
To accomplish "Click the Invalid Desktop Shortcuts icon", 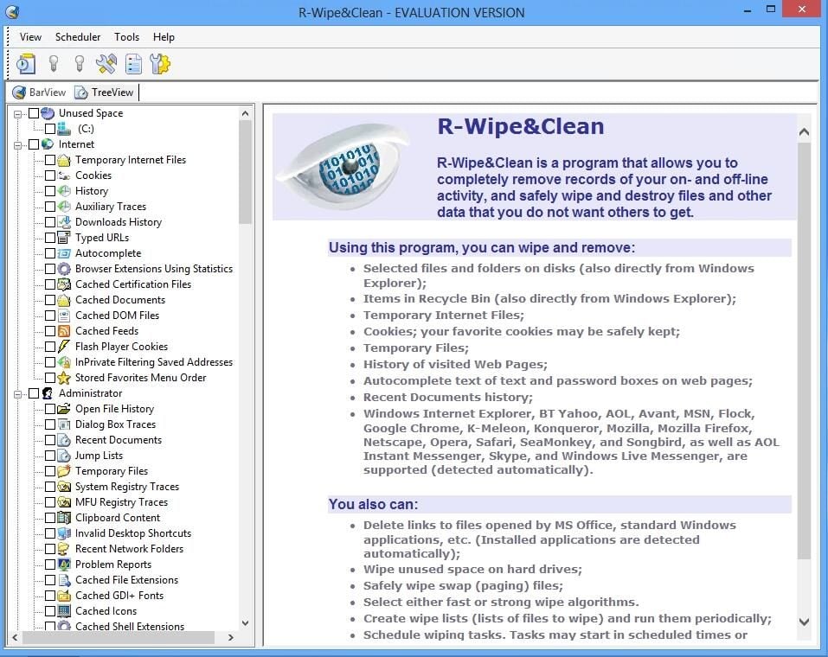I will tap(64, 533).
